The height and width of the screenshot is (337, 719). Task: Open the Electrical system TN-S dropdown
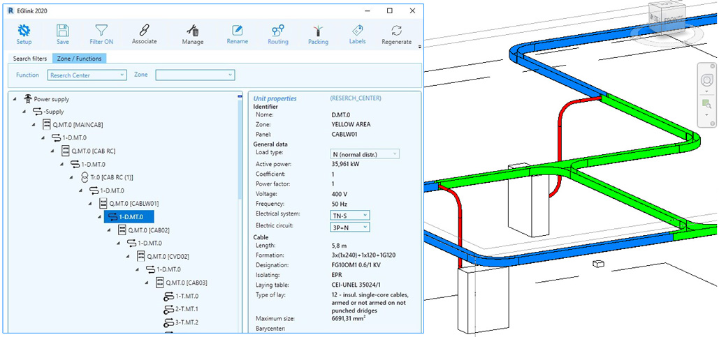(x=349, y=216)
